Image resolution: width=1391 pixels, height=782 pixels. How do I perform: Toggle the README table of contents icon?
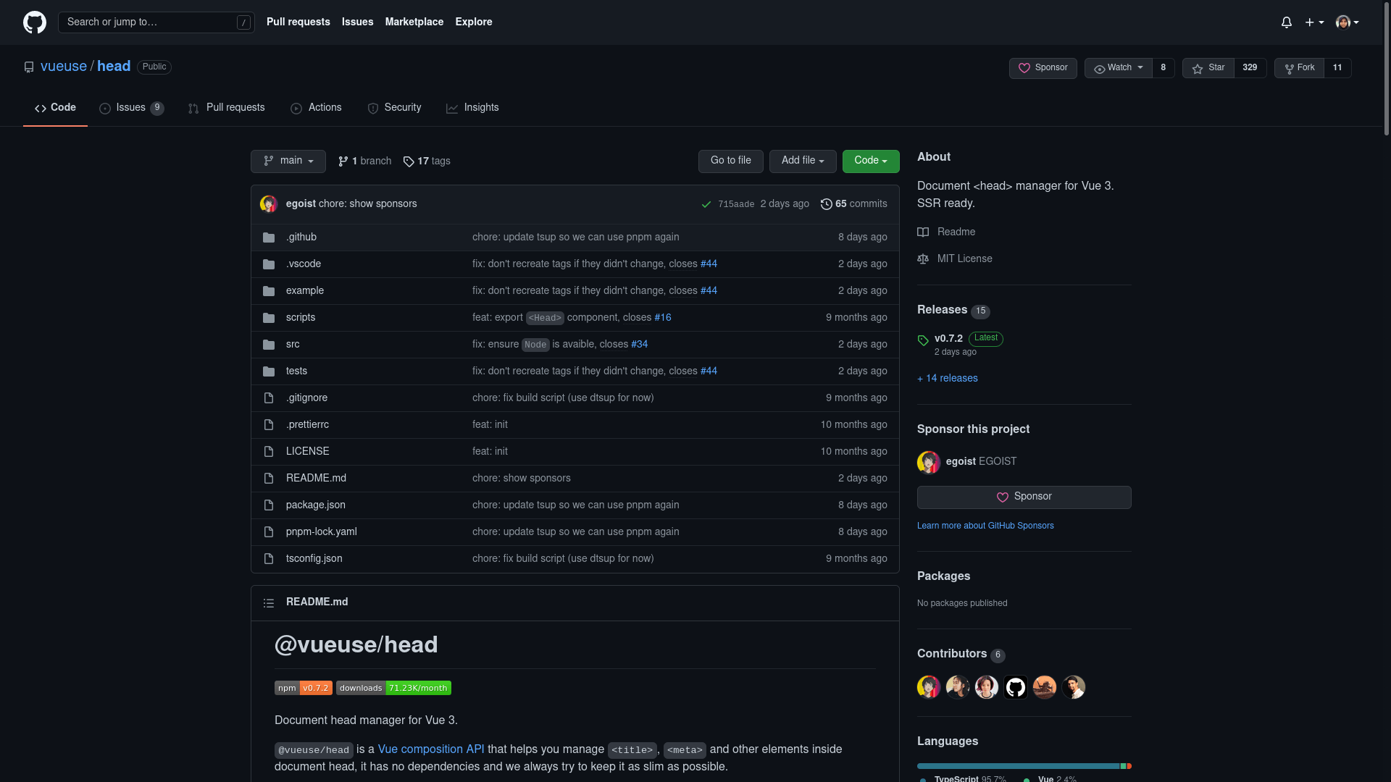[x=269, y=603]
